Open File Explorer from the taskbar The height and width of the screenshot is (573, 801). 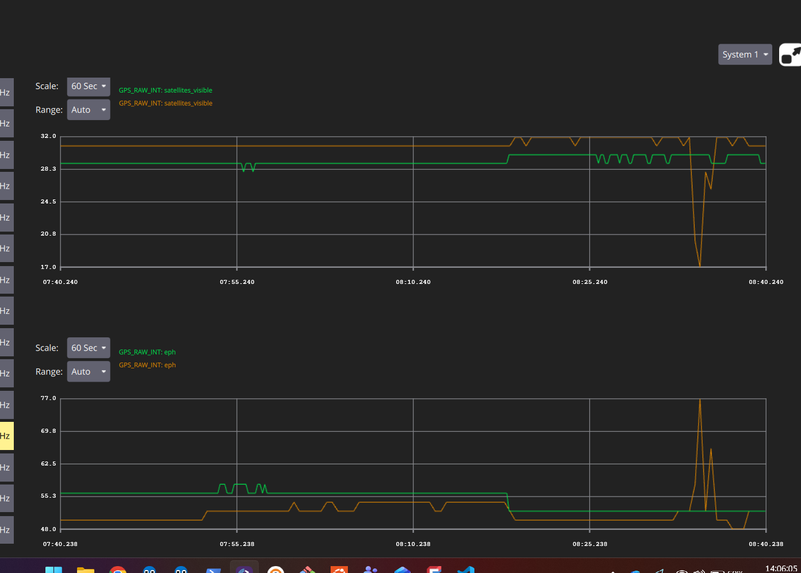point(86,569)
